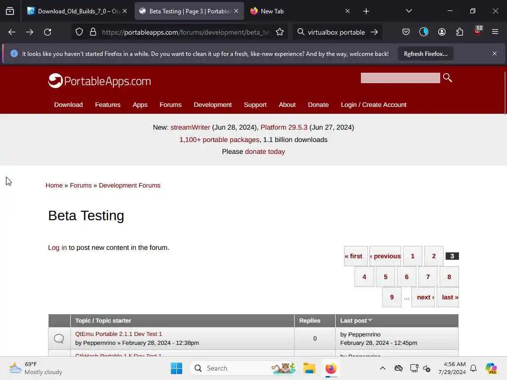This screenshot has width=507, height=380.
Task: Go to Forums breadcrumb
Action: [81, 186]
